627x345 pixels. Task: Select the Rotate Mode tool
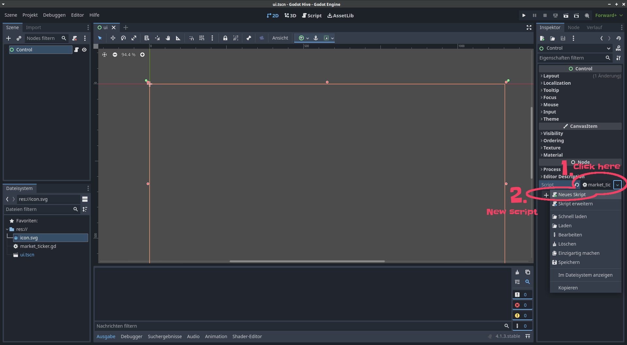tap(123, 38)
